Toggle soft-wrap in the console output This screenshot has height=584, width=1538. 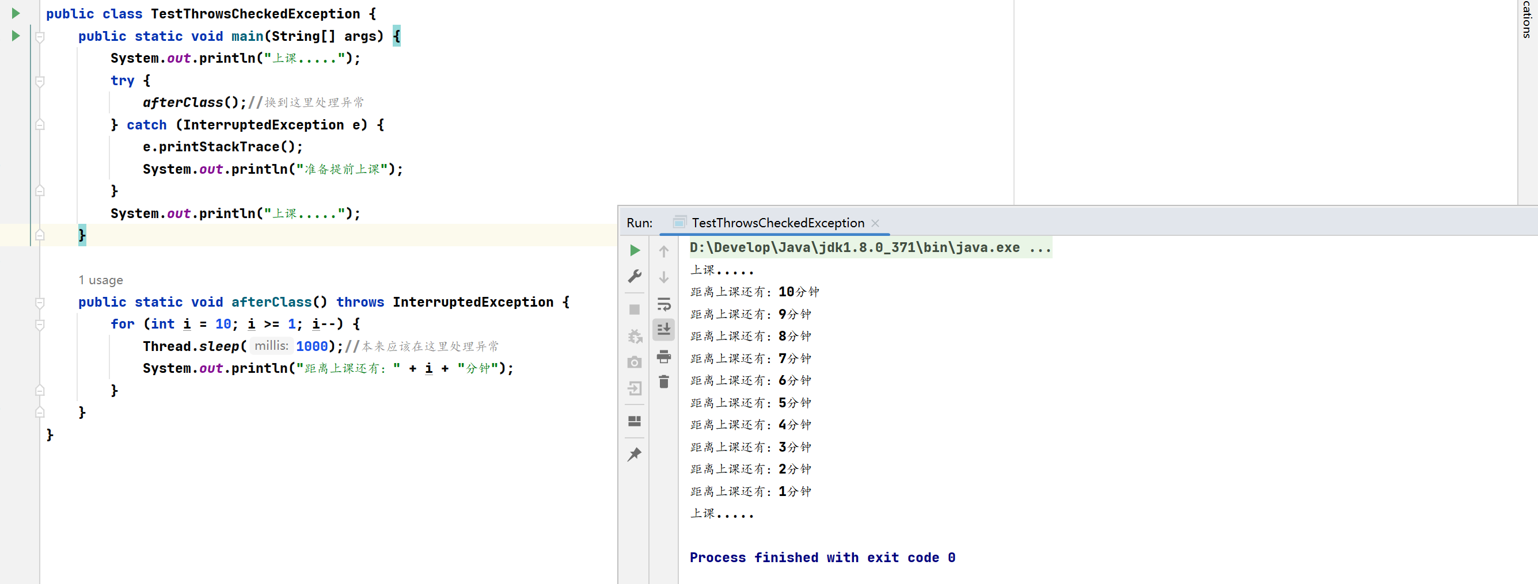tap(663, 305)
